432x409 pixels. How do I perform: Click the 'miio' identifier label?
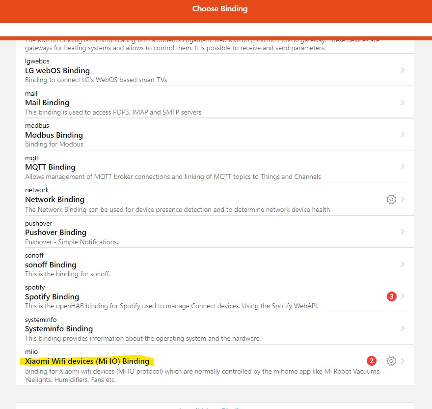click(31, 351)
